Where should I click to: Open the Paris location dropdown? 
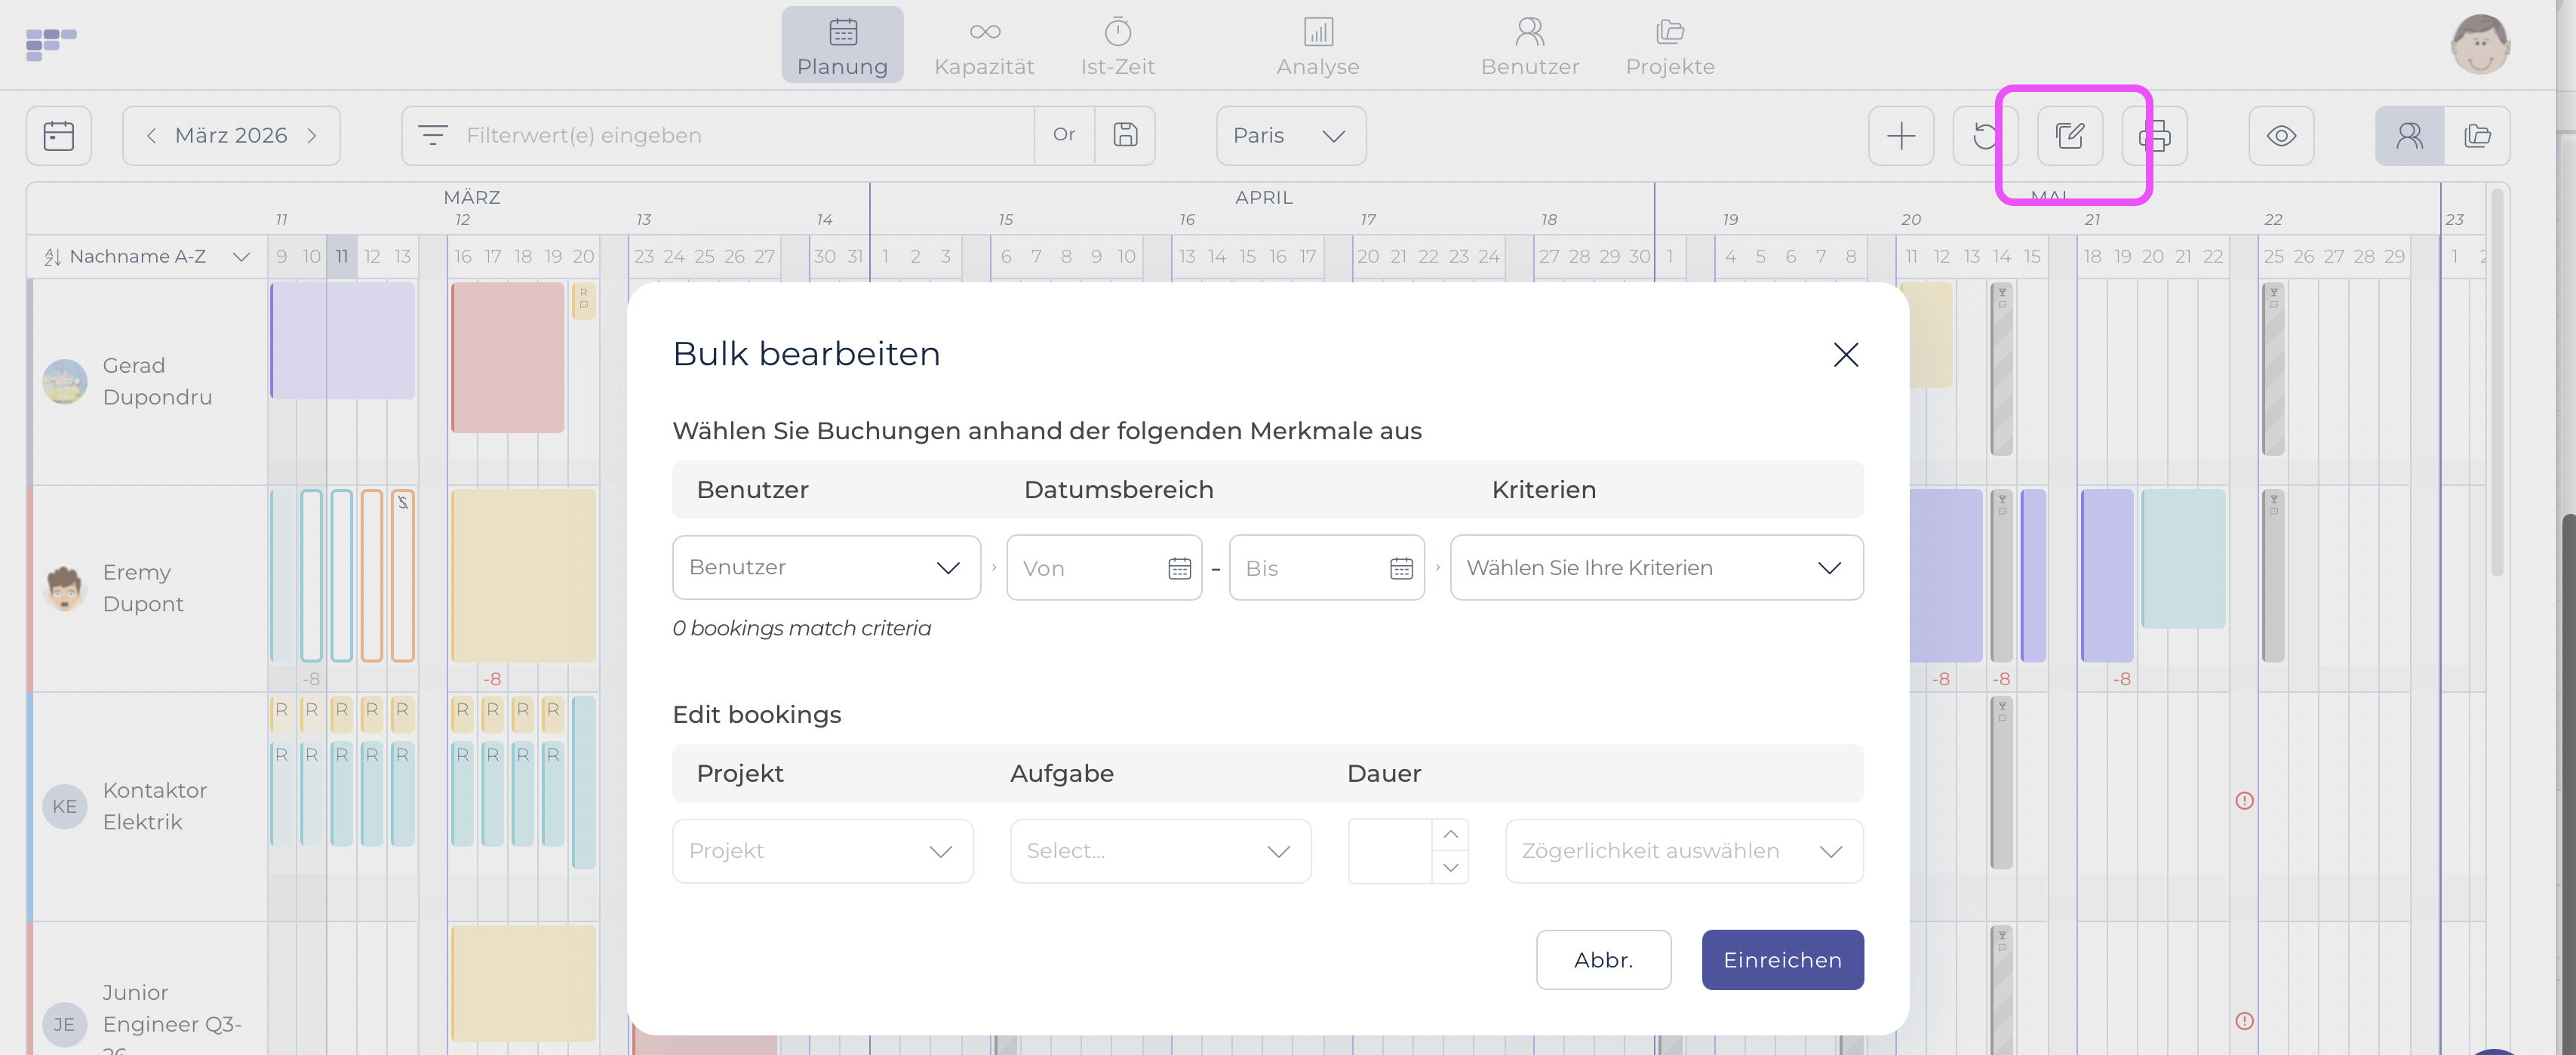click(x=1290, y=135)
